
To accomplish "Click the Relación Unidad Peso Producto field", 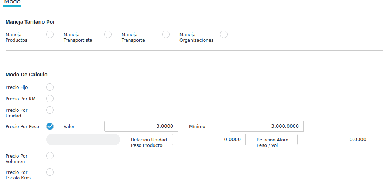I will pyautogui.click(x=209, y=140).
